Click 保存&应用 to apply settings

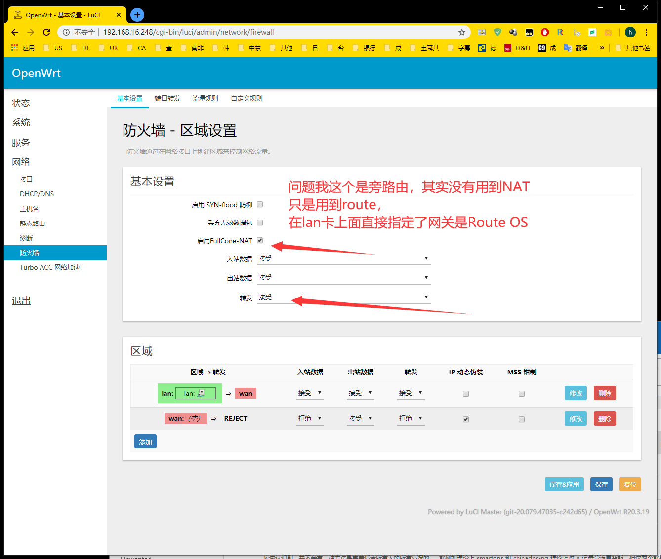coord(564,484)
